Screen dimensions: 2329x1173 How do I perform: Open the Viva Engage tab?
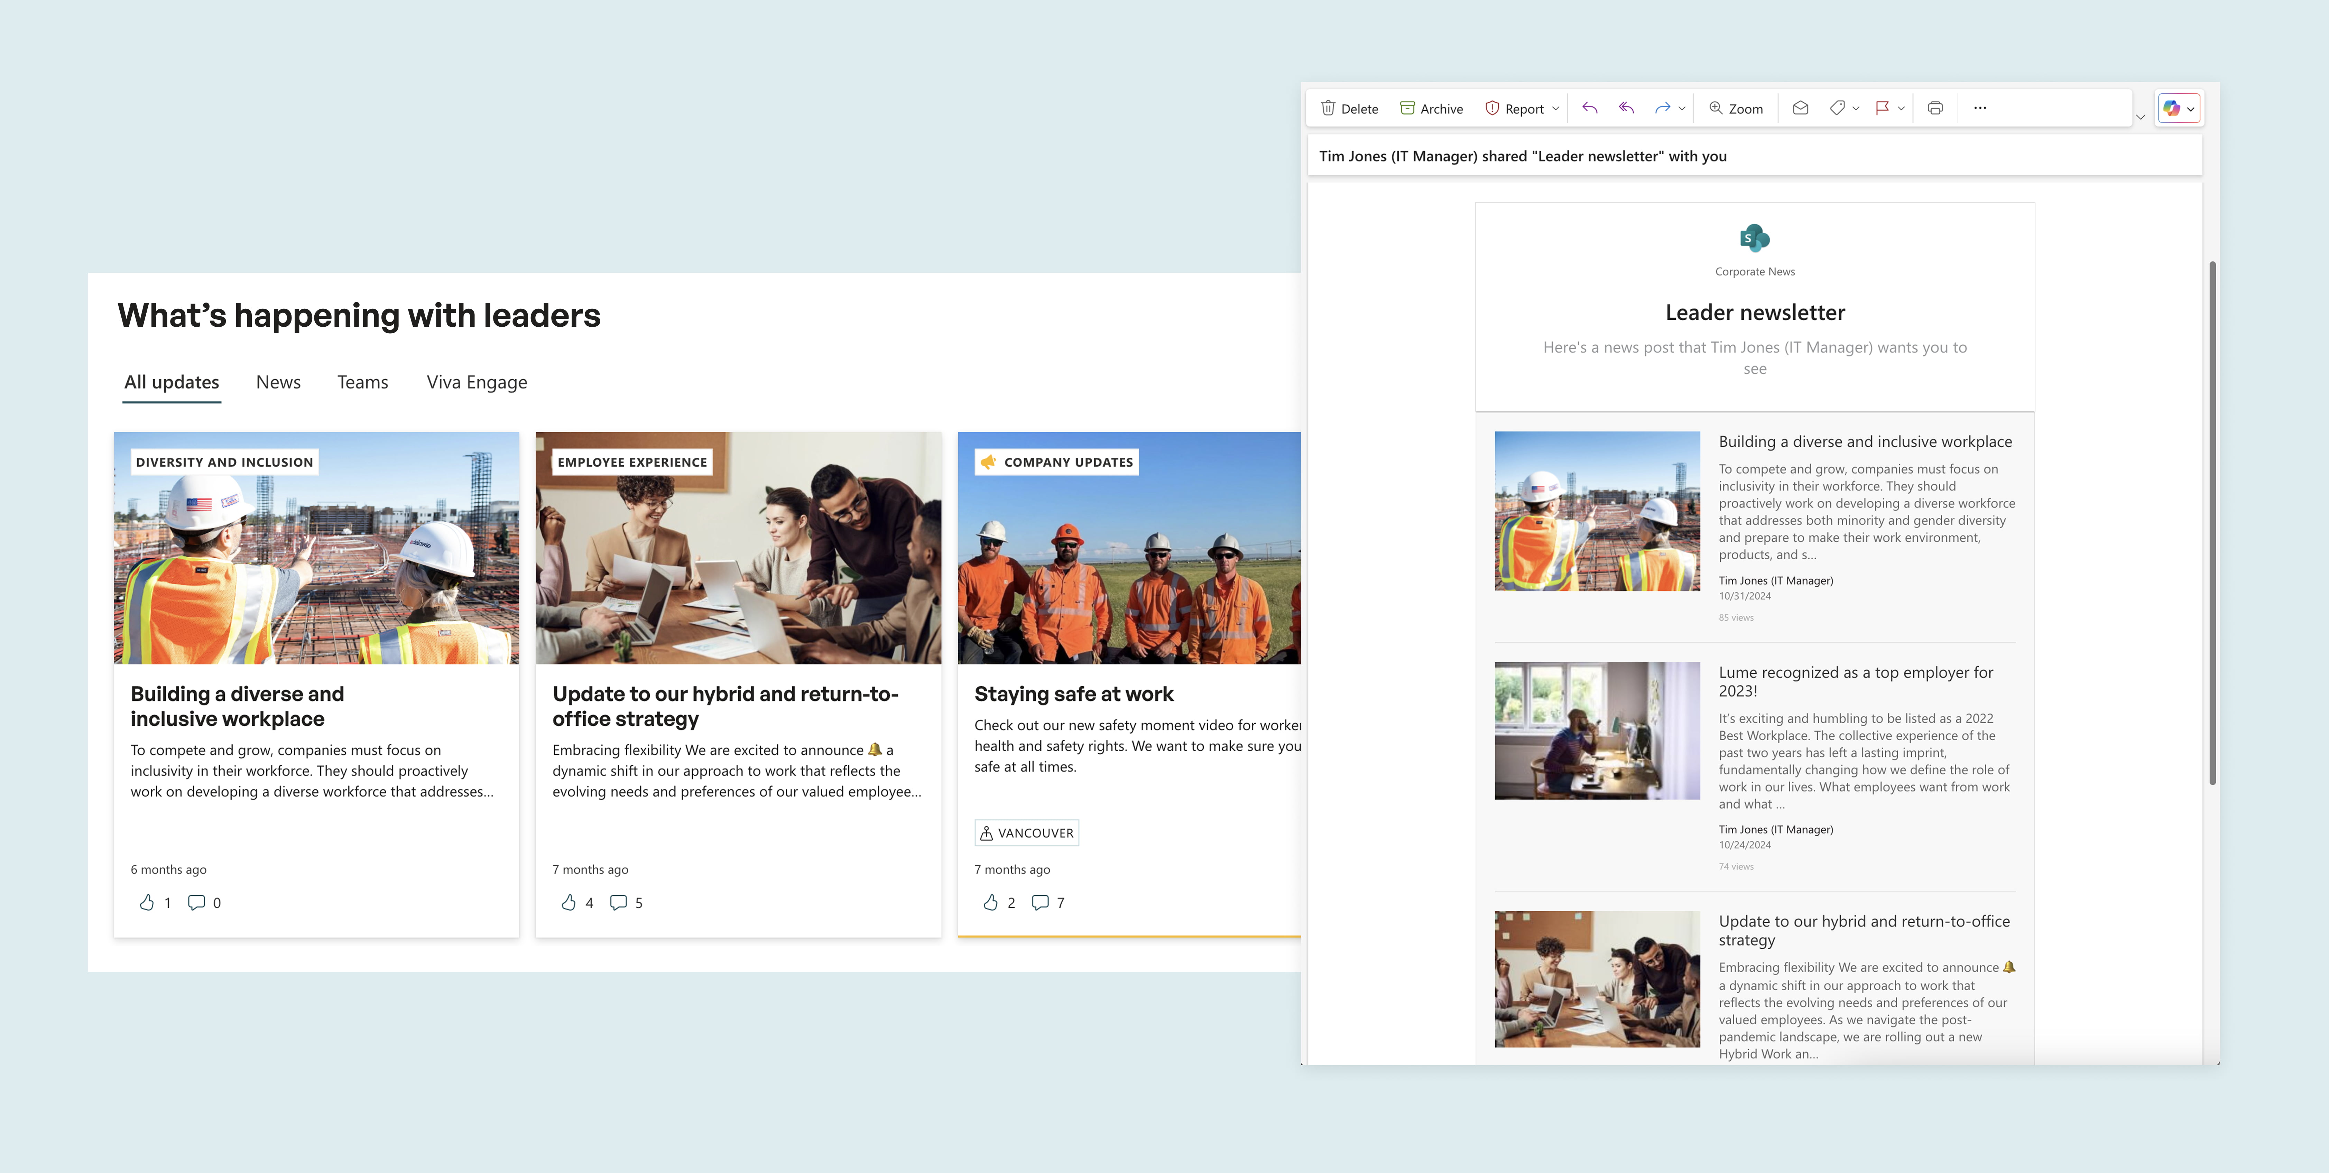pos(477,382)
